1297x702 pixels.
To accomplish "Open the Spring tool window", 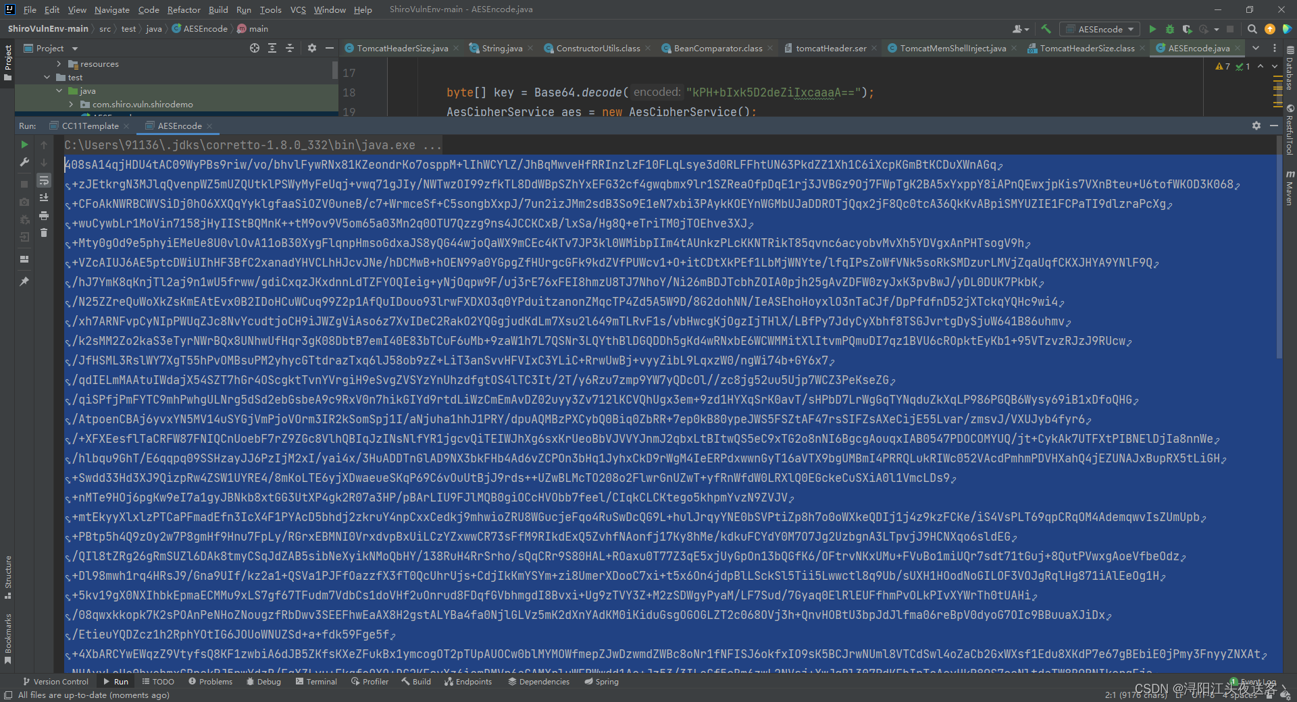I will 601,682.
